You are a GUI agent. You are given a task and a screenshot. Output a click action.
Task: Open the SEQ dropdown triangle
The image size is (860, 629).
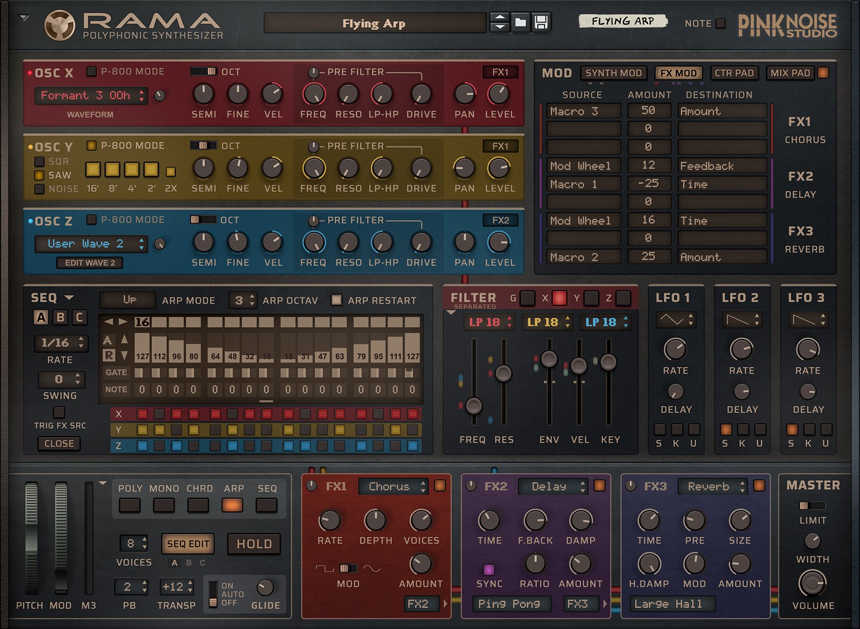(x=68, y=298)
